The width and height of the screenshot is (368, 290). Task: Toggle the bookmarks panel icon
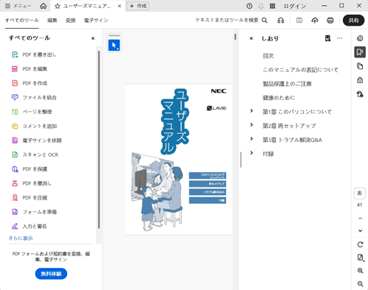pyautogui.click(x=360, y=52)
